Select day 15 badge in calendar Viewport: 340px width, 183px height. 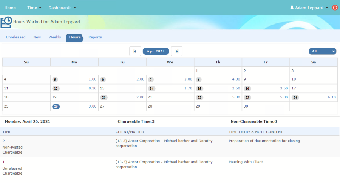(199, 88)
